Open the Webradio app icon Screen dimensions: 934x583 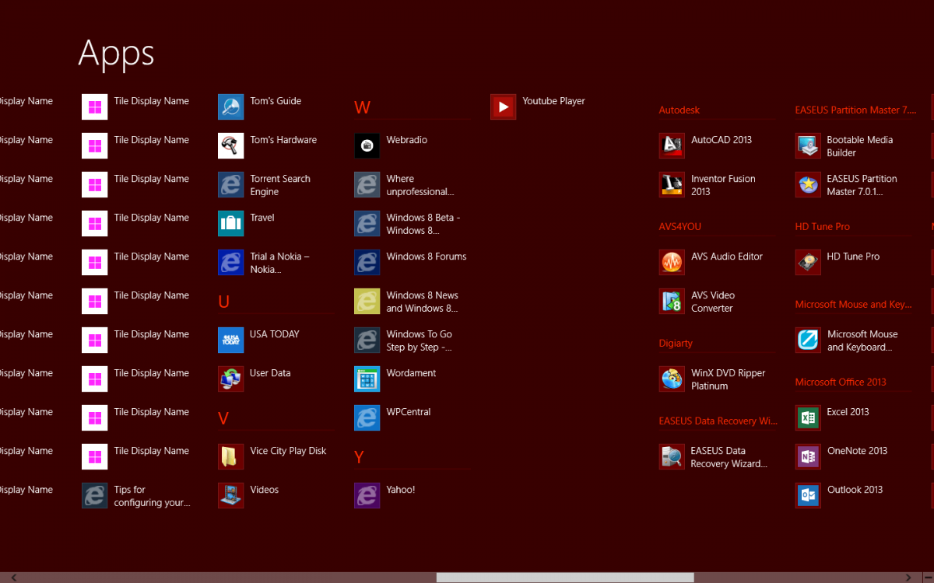tap(367, 145)
